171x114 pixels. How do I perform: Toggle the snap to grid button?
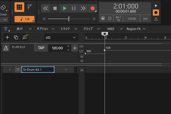coord(19,7)
